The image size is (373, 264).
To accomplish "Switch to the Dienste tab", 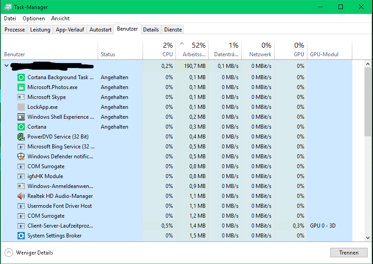I will (x=173, y=30).
